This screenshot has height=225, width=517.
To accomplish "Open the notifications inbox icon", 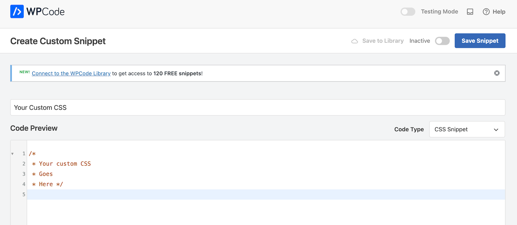I will tap(470, 11).
